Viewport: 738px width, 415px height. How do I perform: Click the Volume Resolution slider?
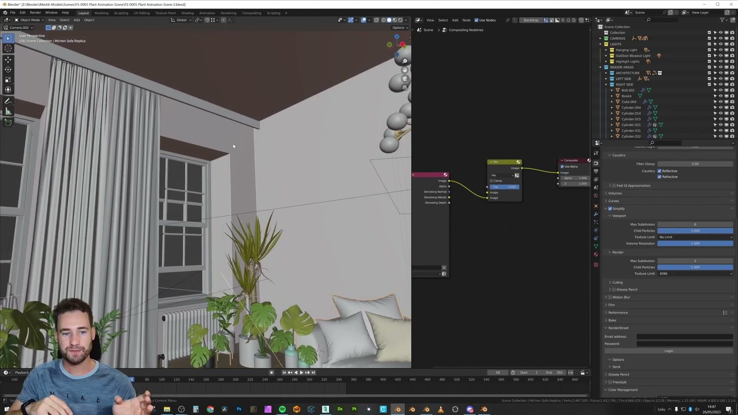[x=695, y=244]
